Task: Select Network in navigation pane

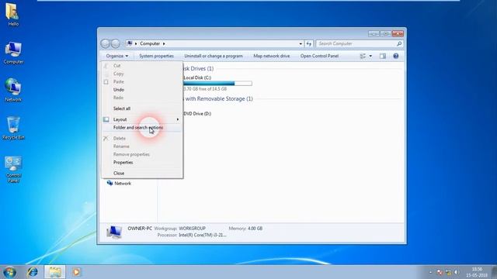Action: tap(119, 184)
